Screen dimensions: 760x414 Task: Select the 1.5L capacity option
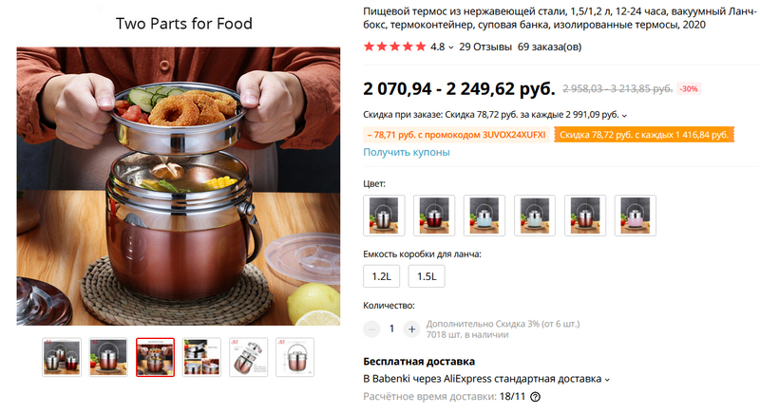[x=427, y=276]
